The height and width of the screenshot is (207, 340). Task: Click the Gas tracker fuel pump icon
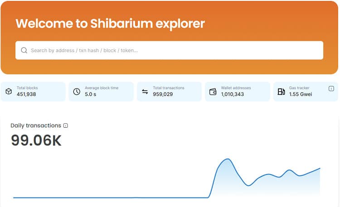coord(281,91)
